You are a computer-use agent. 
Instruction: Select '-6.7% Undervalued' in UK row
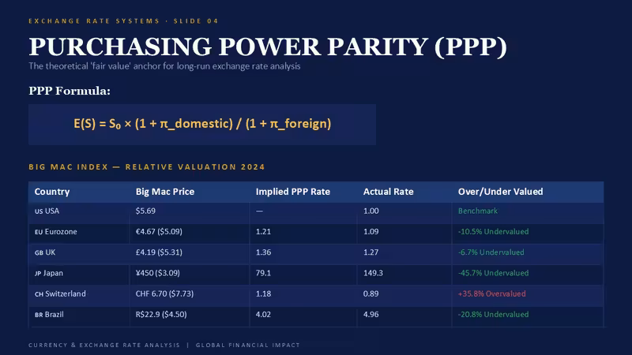[491, 252]
